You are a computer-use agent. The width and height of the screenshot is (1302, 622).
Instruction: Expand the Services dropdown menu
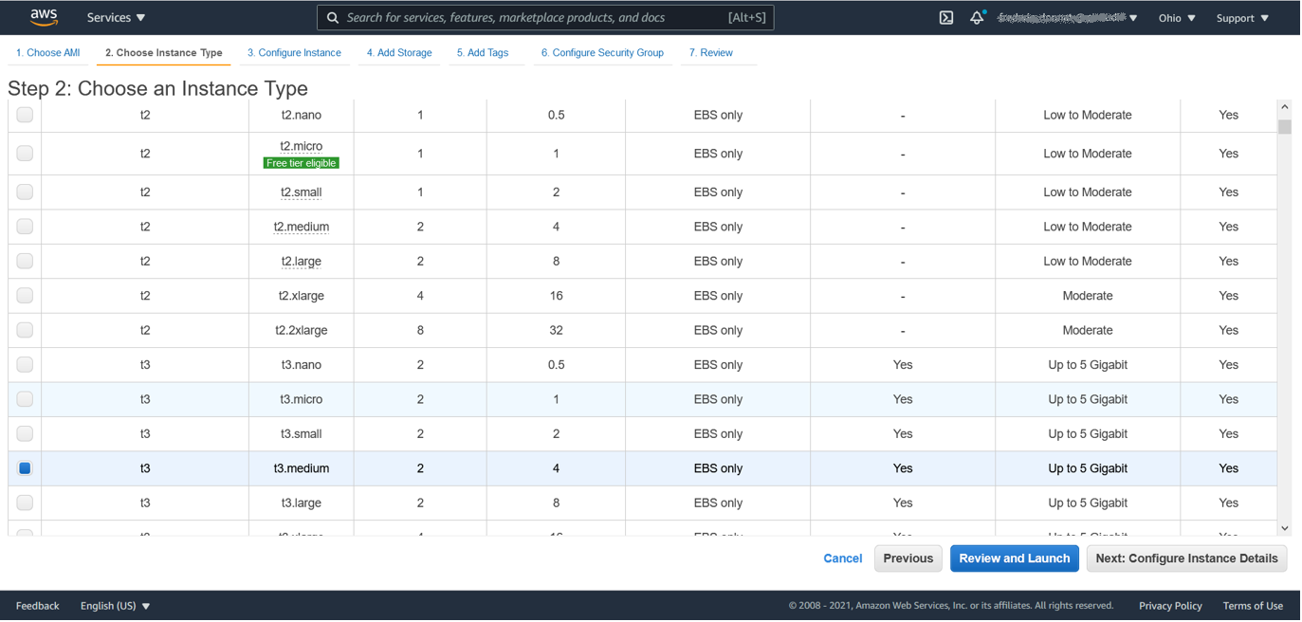coord(116,18)
